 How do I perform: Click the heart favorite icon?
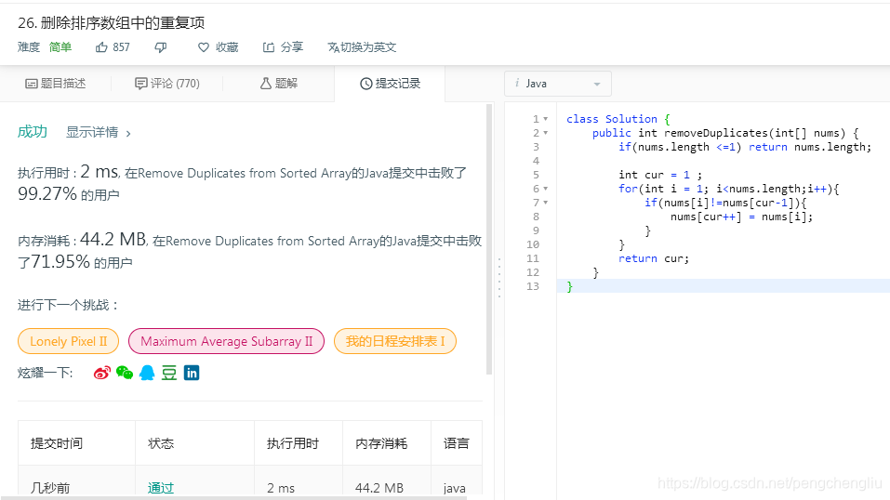click(x=204, y=47)
